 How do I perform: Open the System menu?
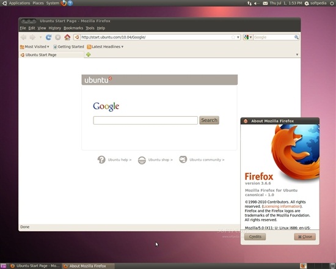53,3
